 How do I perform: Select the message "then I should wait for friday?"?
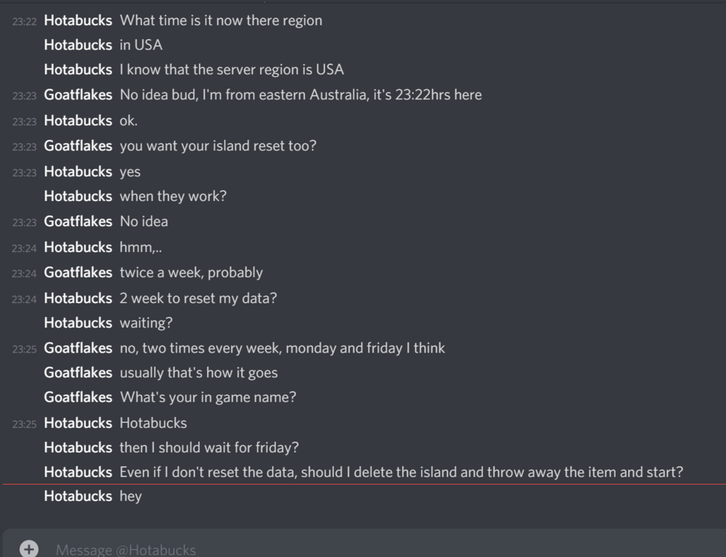pos(209,447)
